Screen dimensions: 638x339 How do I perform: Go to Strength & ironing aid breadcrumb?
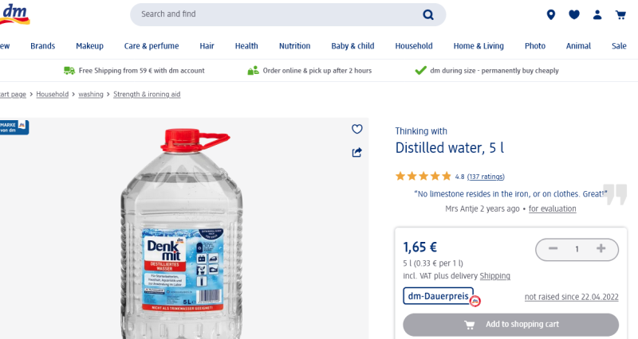[147, 94]
